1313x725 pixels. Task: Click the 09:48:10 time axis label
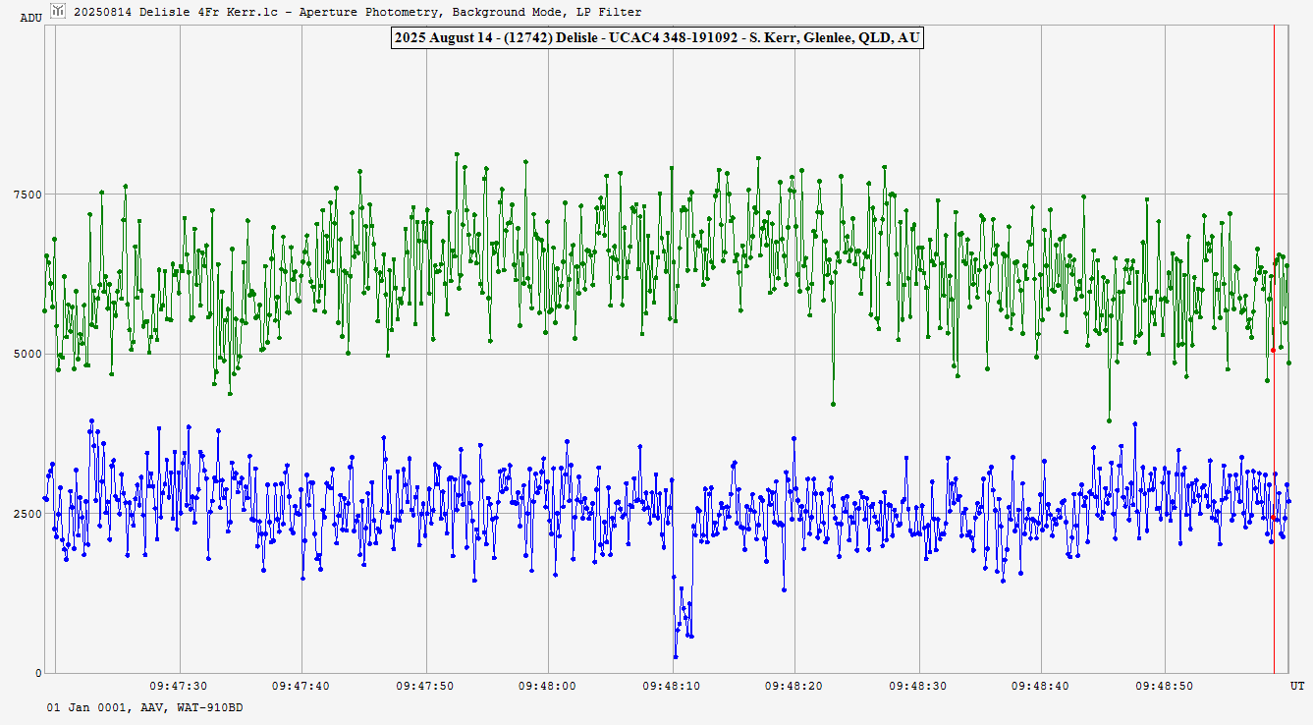(x=673, y=686)
